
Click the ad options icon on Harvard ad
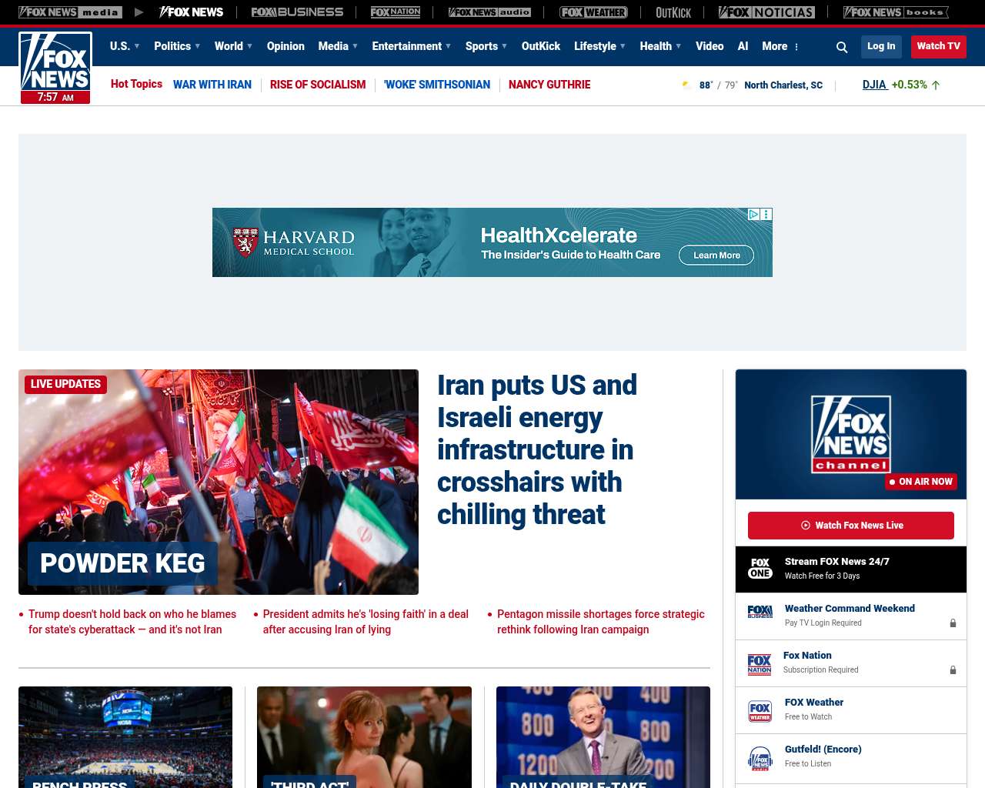pyautogui.click(x=766, y=215)
